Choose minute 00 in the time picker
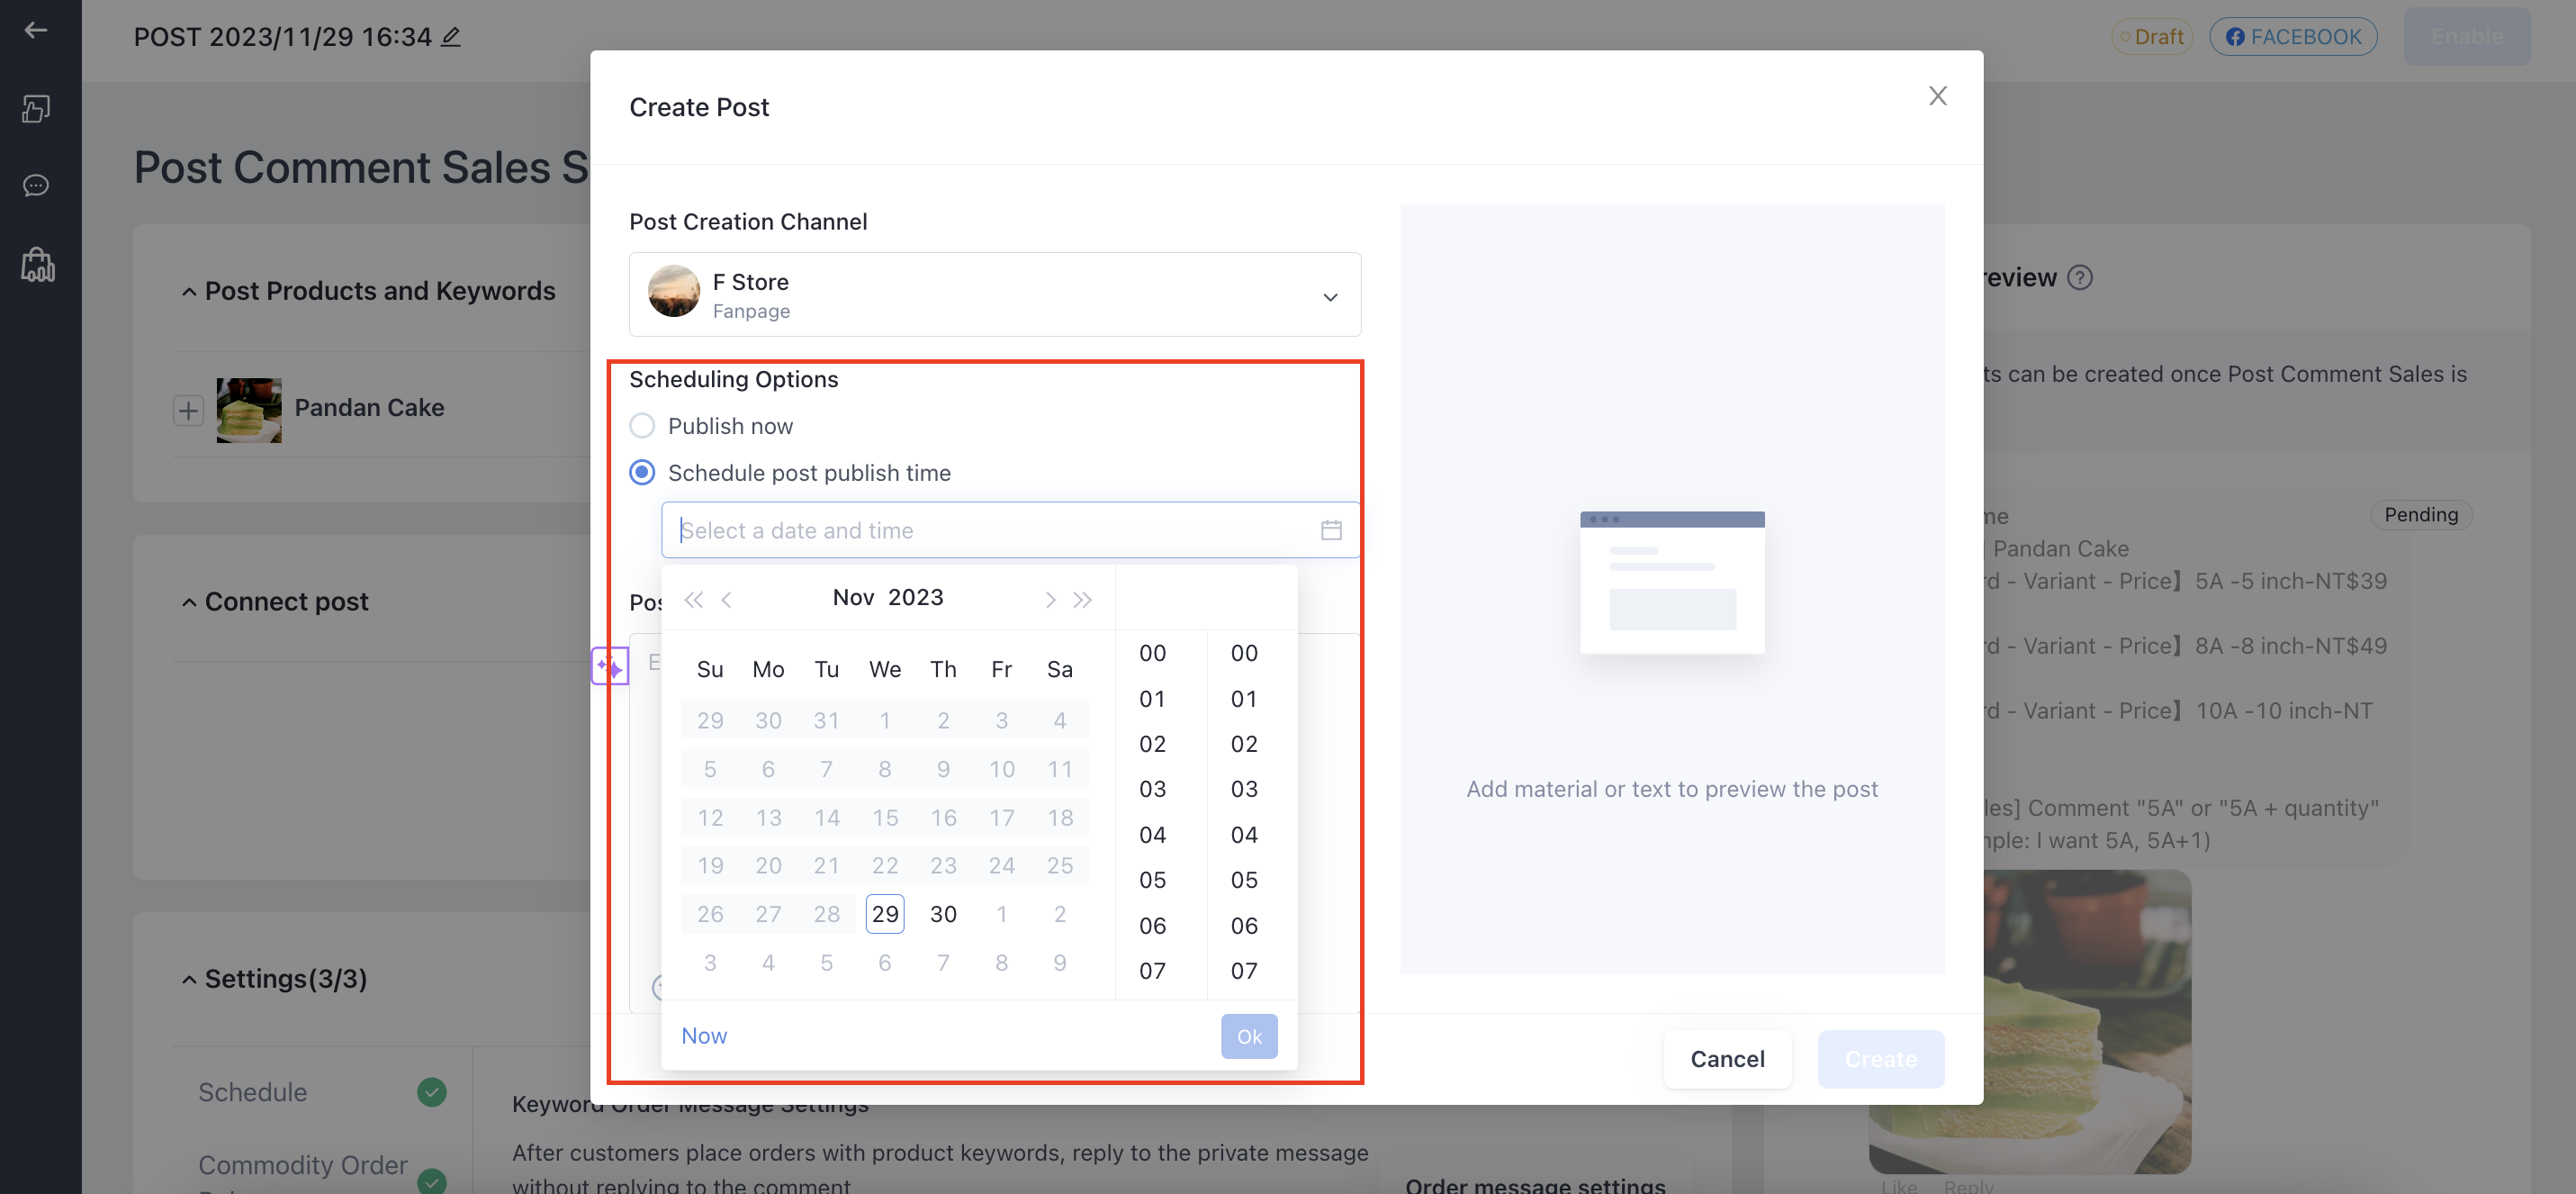 (1243, 653)
